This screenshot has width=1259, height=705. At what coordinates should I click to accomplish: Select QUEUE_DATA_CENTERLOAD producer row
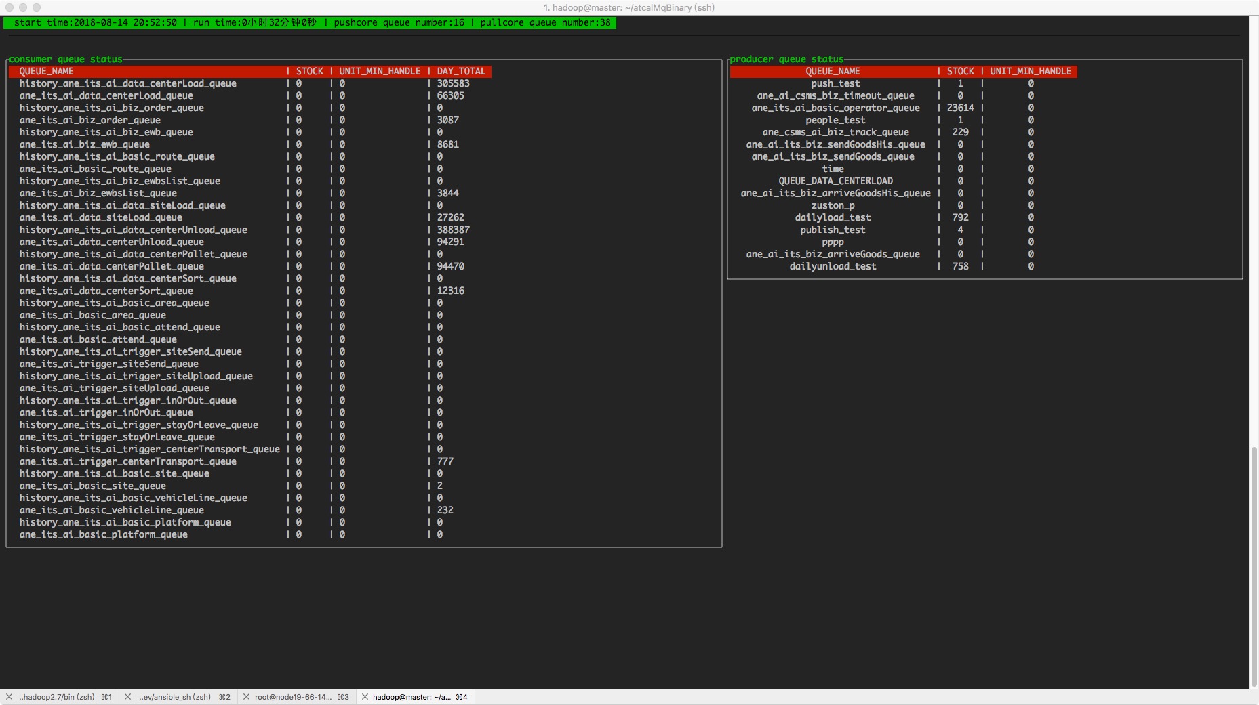click(x=835, y=181)
